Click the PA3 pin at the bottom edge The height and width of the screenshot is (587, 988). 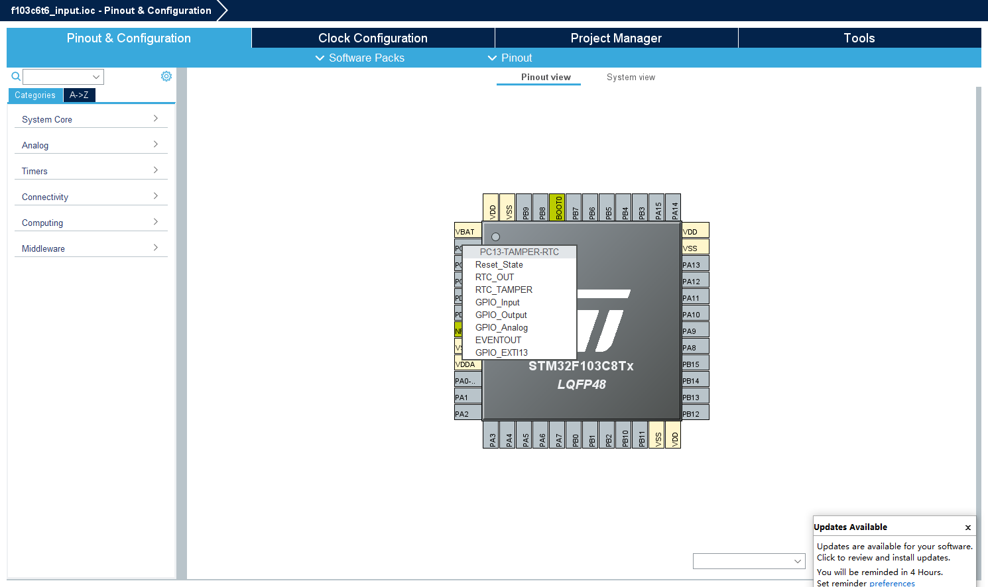491,435
